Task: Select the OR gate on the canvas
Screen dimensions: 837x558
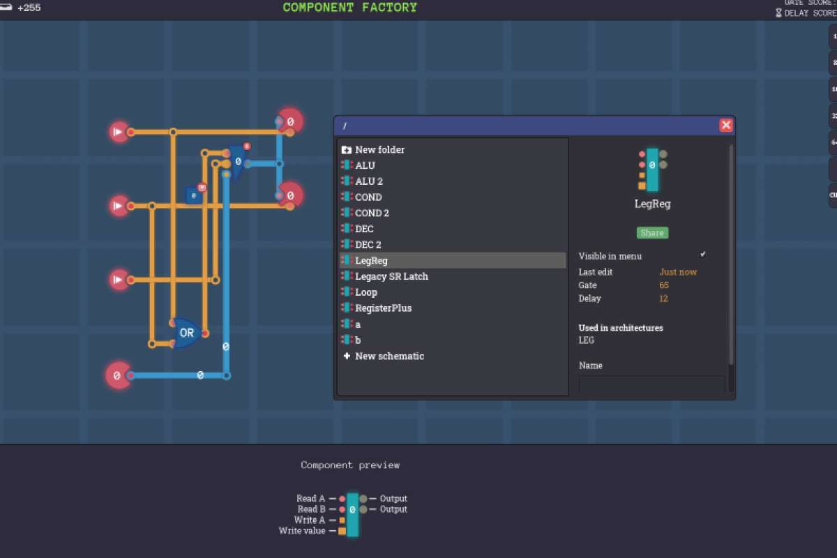Action: coord(186,333)
